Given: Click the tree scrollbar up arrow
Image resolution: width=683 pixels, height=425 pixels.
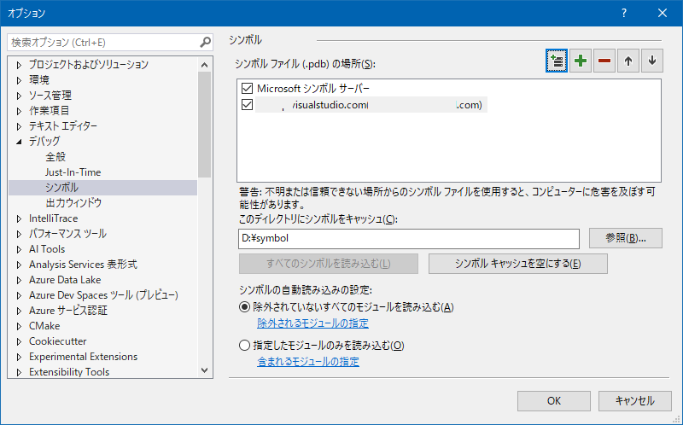Looking at the screenshot, I should [x=204, y=65].
